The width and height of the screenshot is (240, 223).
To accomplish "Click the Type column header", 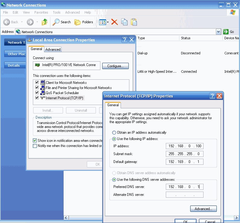I will (x=158, y=38).
